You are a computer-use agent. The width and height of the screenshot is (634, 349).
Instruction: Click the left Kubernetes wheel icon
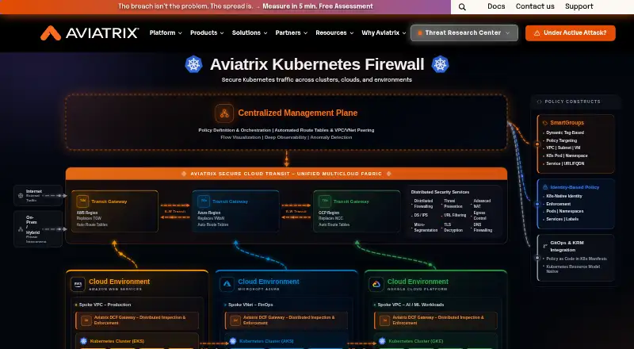click(x=193, y=64)
